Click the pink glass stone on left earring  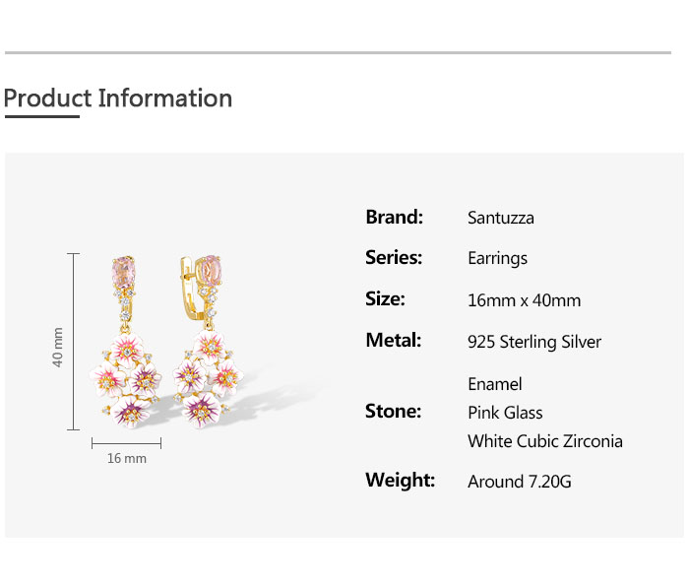(123, 272)
